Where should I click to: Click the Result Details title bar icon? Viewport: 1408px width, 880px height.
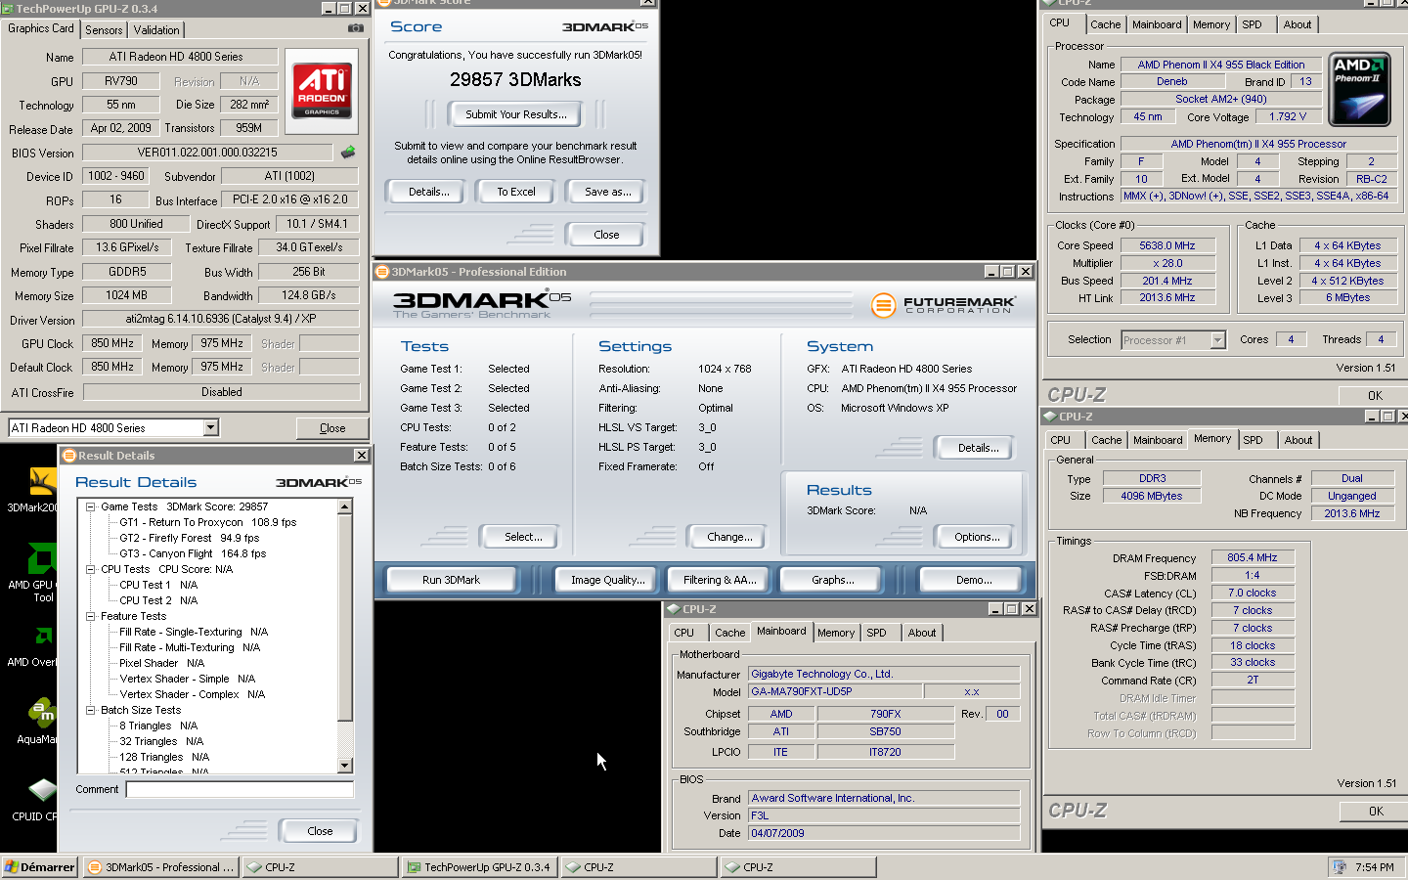[x=68, y=456]
